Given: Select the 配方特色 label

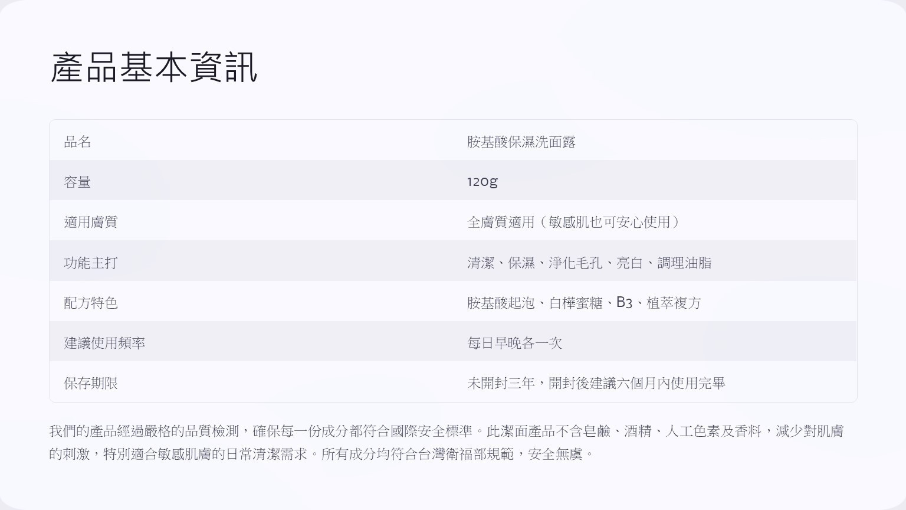Looking at the screenshot, I should 91,303.
